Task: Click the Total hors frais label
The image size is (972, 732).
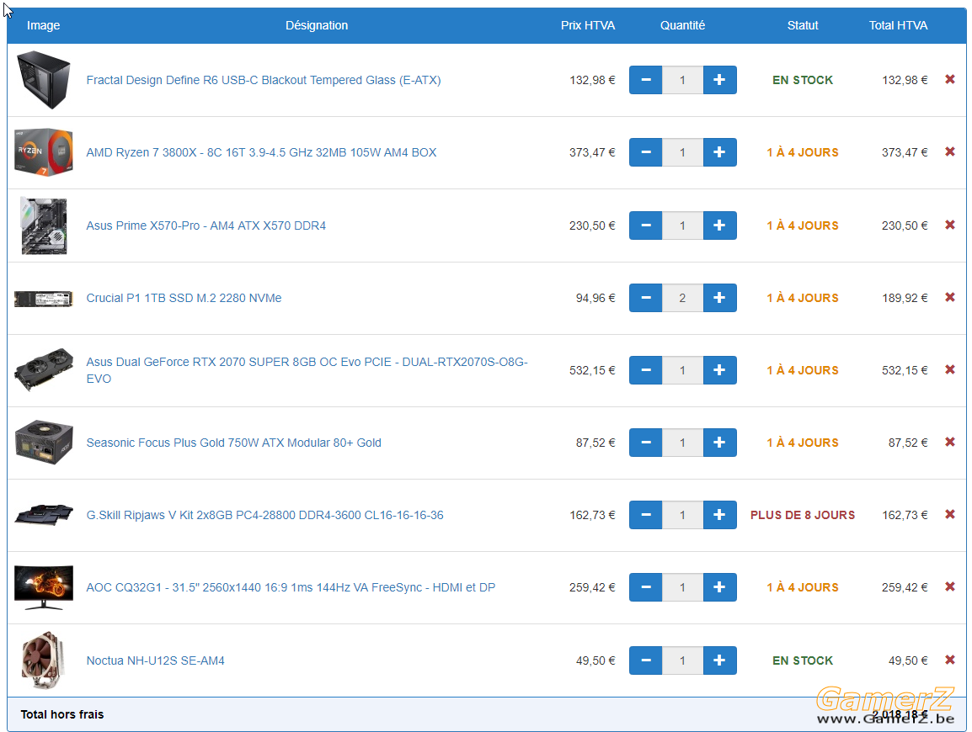Action: [62, 714]
